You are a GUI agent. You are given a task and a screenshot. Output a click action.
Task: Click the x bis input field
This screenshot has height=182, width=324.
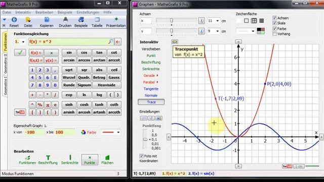pos(65,132)
